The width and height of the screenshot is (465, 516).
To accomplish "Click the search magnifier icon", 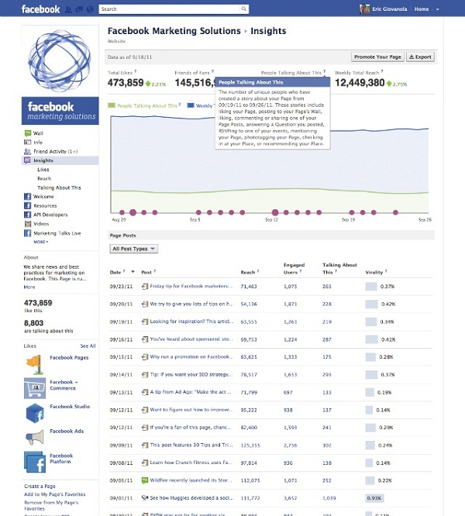I will click(x=243, y=9).
